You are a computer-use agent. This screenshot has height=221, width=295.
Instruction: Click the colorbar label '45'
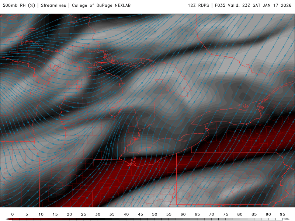tap(140, 214)
